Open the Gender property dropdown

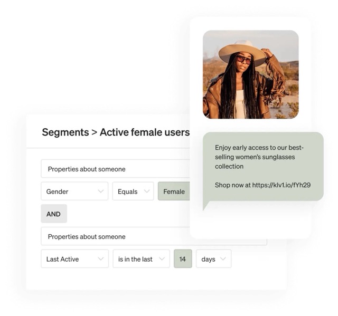74,191
